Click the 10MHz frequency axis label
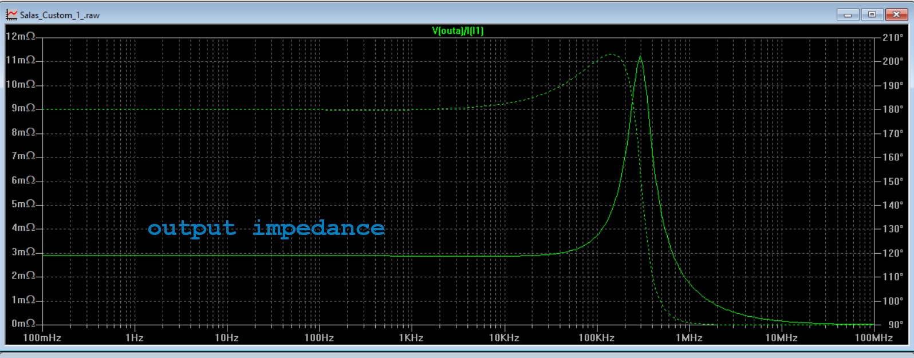 tap(781, 337)
